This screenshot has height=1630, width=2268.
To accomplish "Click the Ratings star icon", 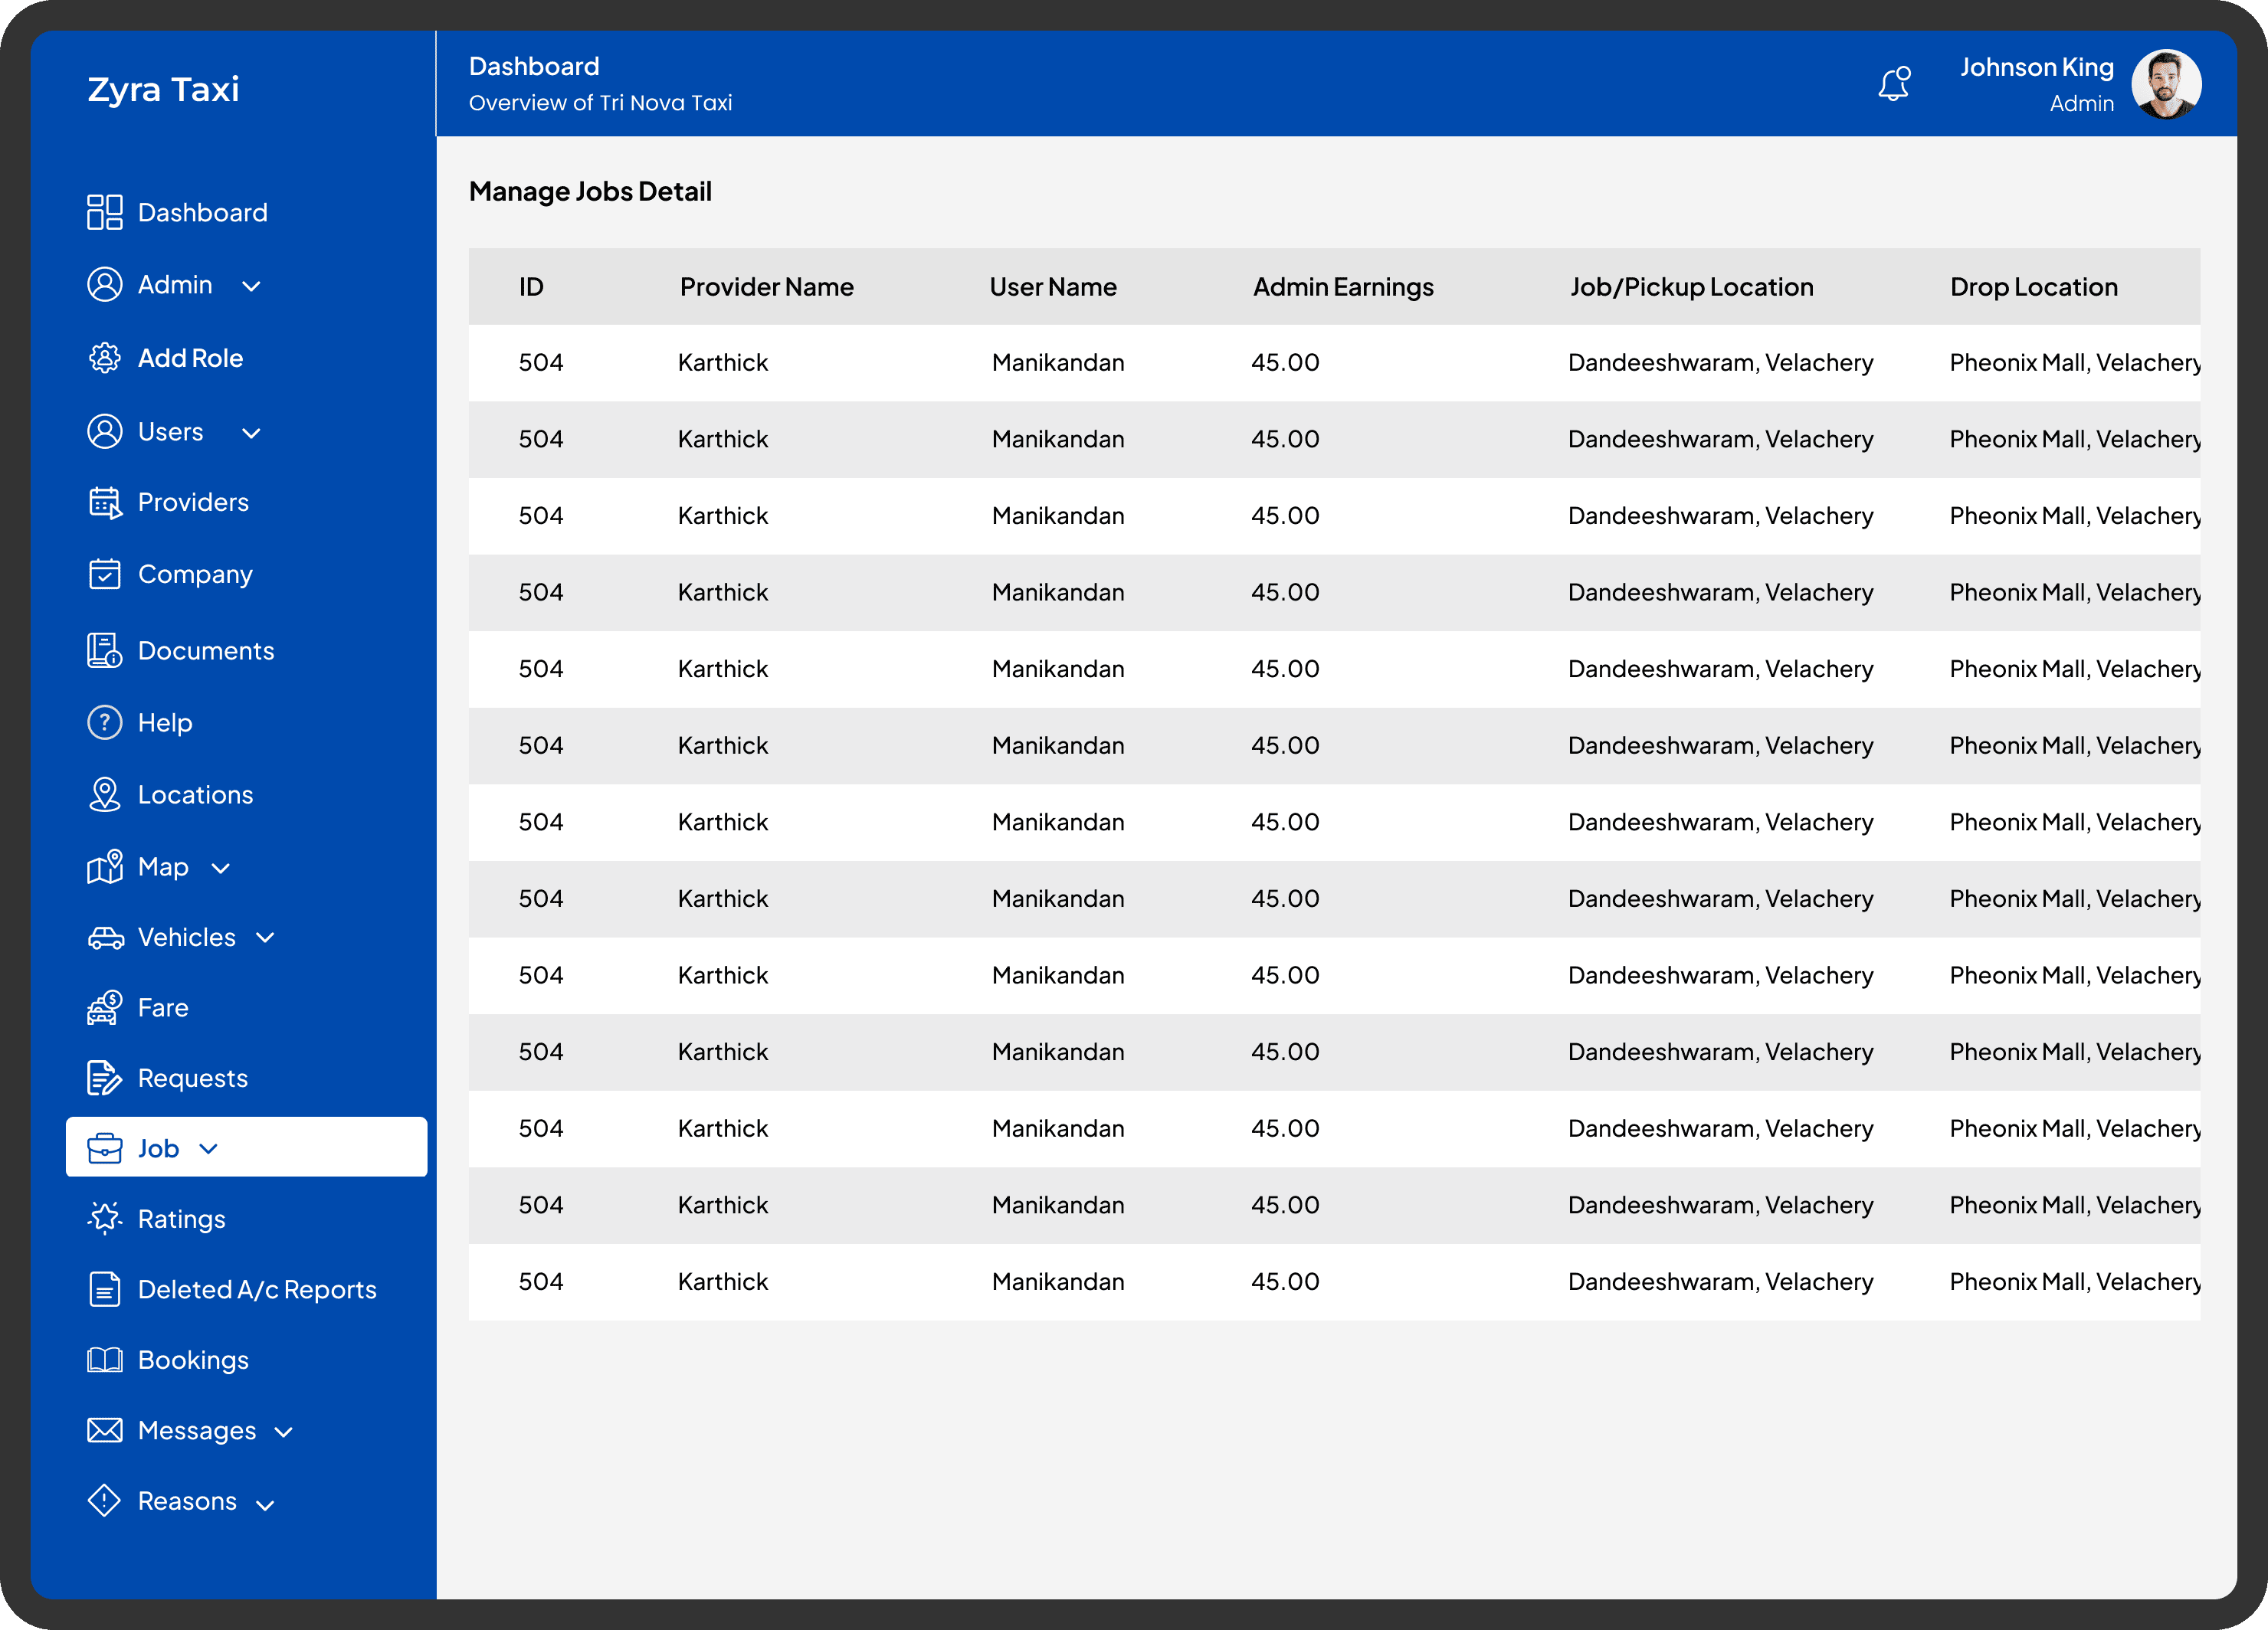I will 104,1218.
